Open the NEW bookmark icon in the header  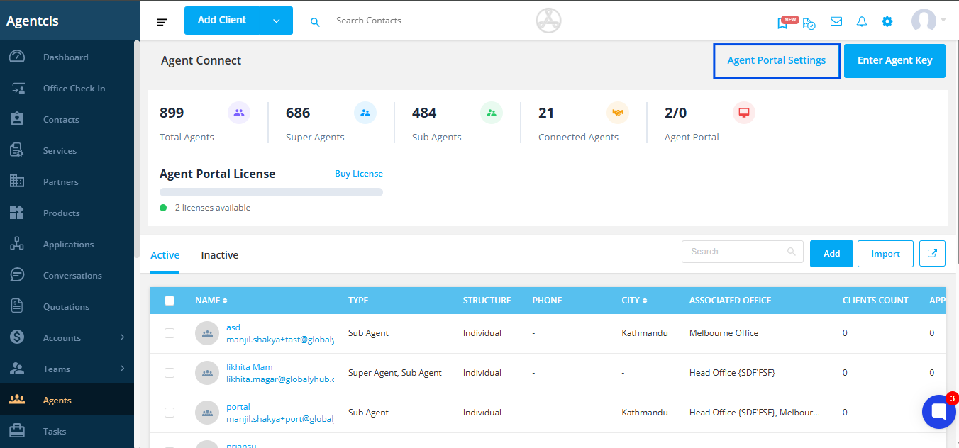(x=783, y=22)
